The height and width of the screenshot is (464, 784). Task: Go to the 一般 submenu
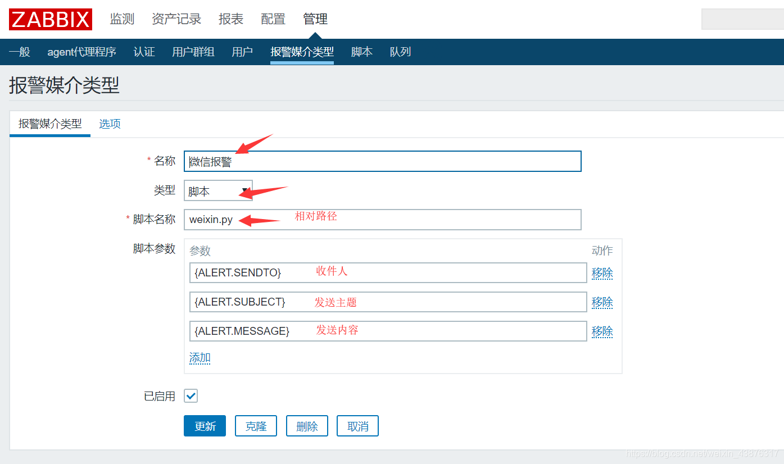(20, 52)
